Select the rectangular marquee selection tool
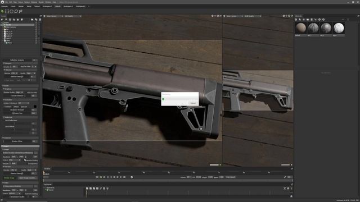The height and width of the screenshot is (202, 360). (x=7, y=11)
